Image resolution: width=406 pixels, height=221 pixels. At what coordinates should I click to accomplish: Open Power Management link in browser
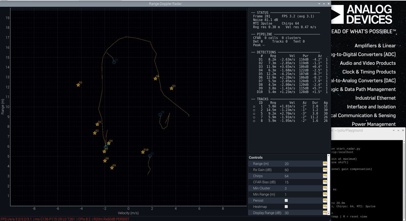click(x=374, y=124)
